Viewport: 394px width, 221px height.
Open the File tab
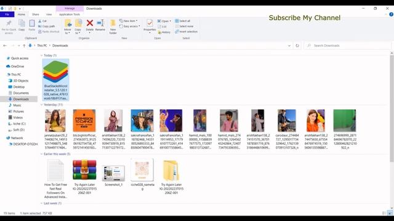click(x=7, y=15)
